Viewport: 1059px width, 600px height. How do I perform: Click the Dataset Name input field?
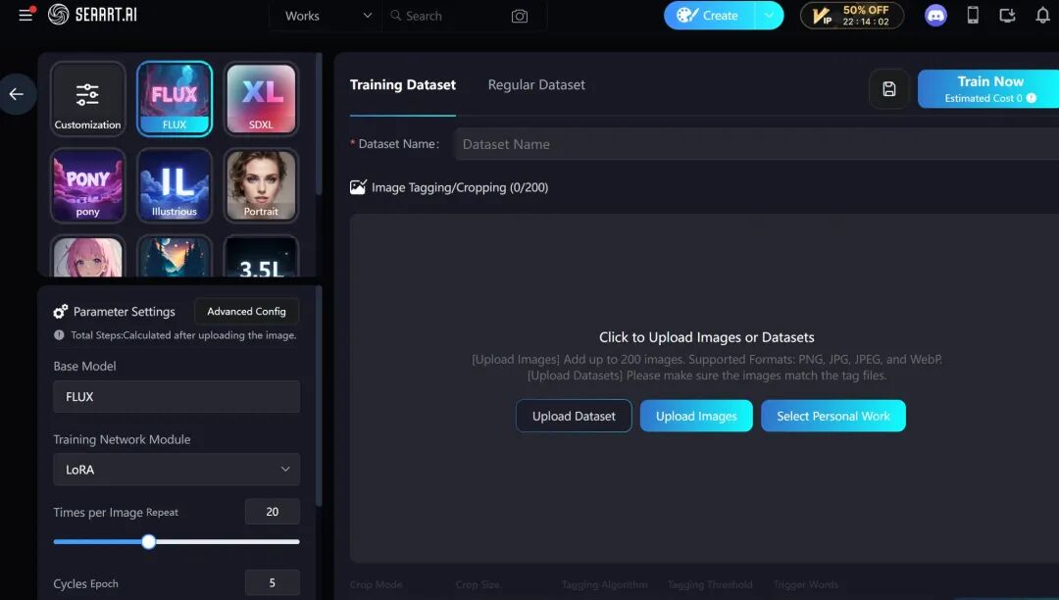pos(756,144)
